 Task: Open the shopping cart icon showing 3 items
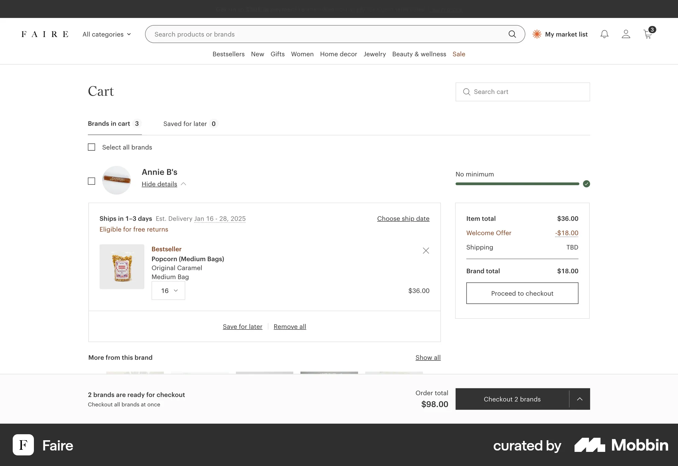648,34
